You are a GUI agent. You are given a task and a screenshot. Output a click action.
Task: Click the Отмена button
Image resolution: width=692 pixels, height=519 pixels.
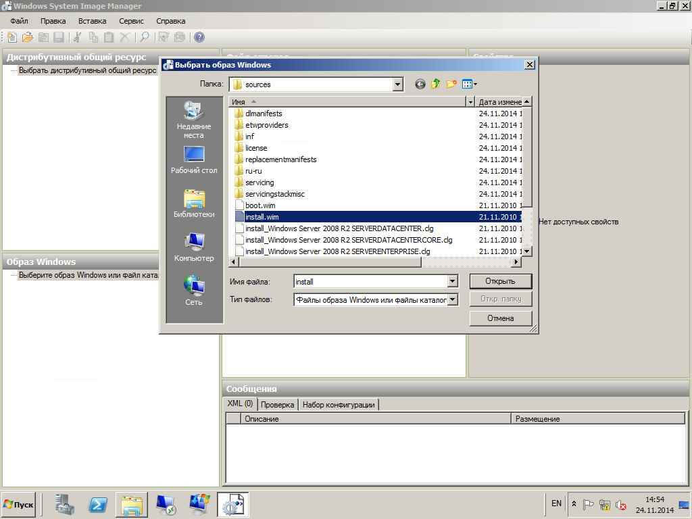point(501,318)
